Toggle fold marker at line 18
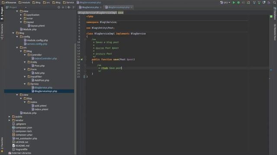 [x=85, y=65]
